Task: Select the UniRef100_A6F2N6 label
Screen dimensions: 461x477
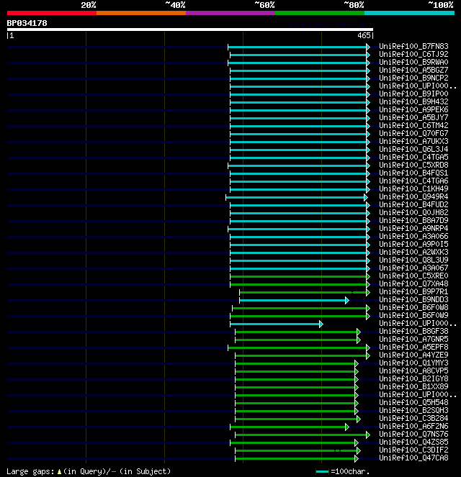Action: (413, 426)
